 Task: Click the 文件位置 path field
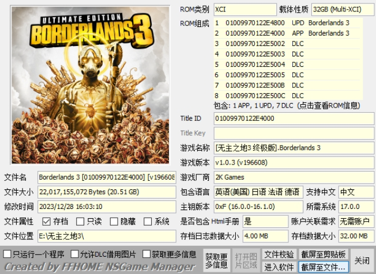(x=107, y=237)
